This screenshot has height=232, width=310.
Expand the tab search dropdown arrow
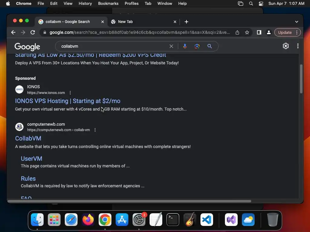297,22
